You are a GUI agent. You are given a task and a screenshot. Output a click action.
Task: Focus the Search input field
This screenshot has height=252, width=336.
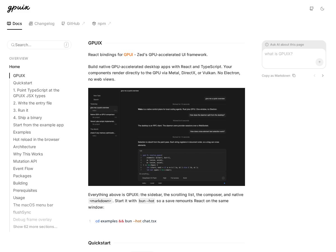click(x=39, y=45)
